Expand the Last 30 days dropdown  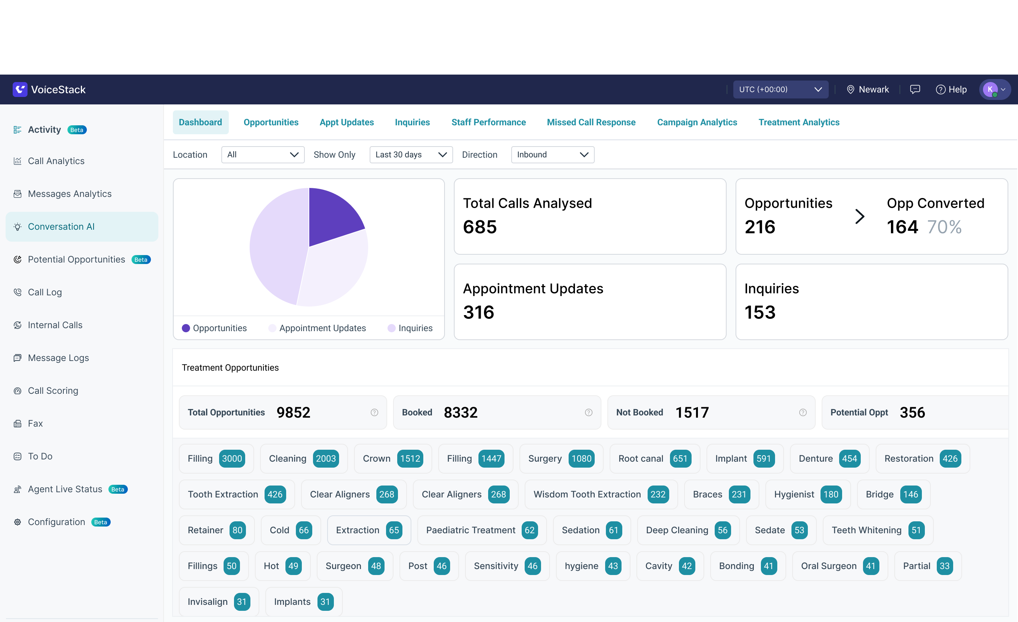[411, 155]
